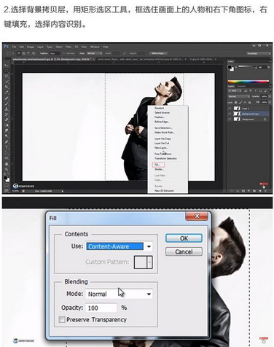This screenshot has height=347, width=274.
Task: Open the layer blend mode Normal dropdown
Action: tap(239, 96)
